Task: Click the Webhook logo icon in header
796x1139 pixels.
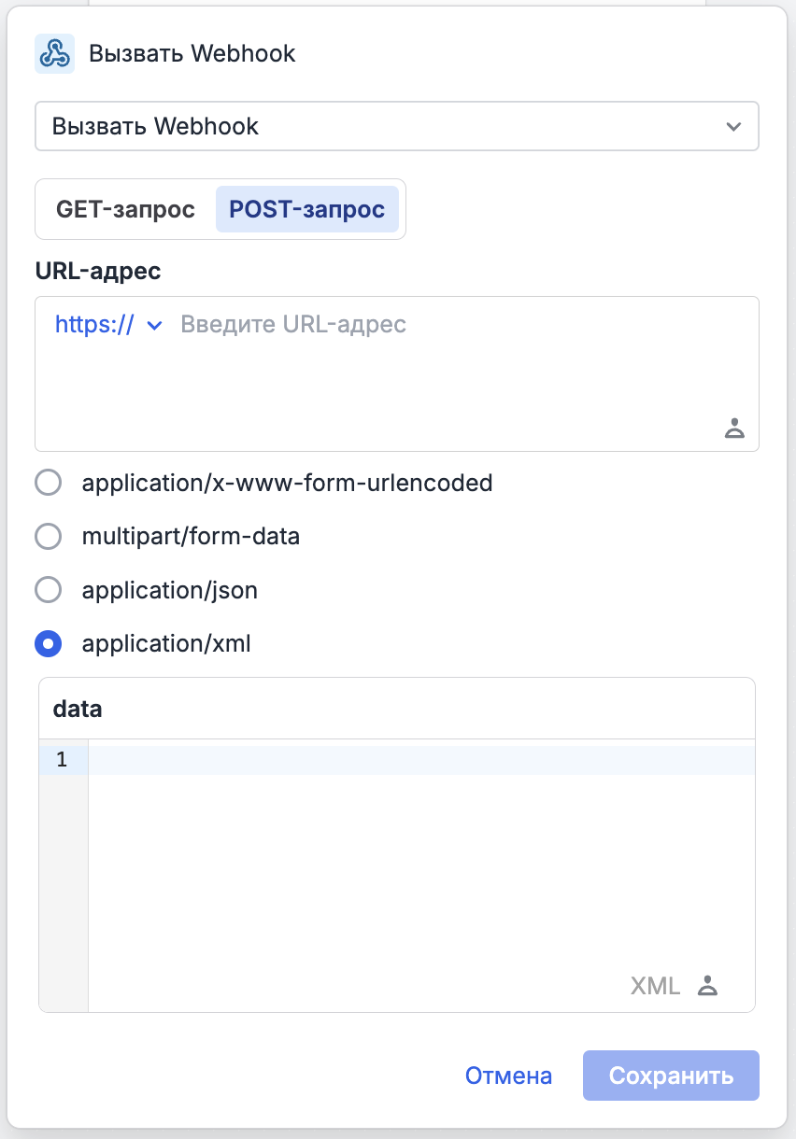Action: point(54,54)
